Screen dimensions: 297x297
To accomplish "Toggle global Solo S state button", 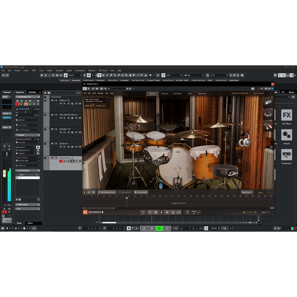I will click(45, 75).
